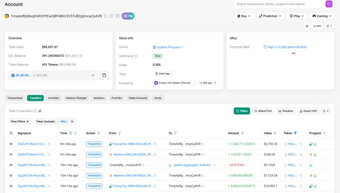Image resolution: width=340 pixels, height=193 pixels.
Task: Copy the account address TimeAdRp...
Action: point(106,16)
